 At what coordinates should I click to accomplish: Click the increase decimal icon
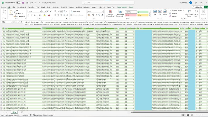coord(99,15)
